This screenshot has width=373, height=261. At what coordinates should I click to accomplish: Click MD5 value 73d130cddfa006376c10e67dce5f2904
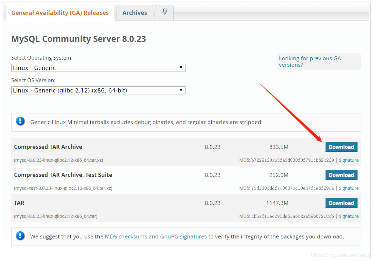pos(292,188)
